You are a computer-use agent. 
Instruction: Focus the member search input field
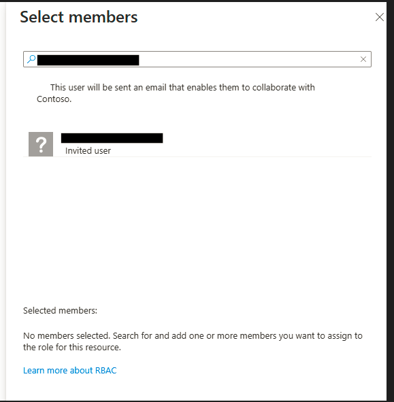[x=197, y=59]
